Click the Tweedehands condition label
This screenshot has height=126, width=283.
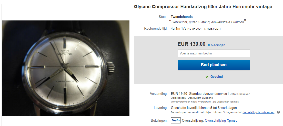click(182, 17)
